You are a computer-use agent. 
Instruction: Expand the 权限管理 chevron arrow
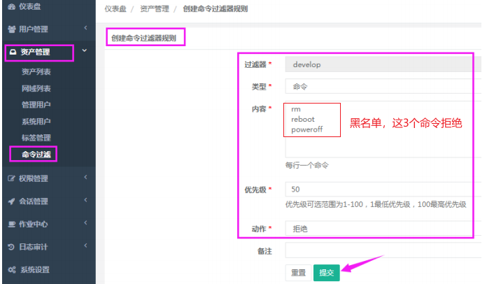click(x=85, y=177)
